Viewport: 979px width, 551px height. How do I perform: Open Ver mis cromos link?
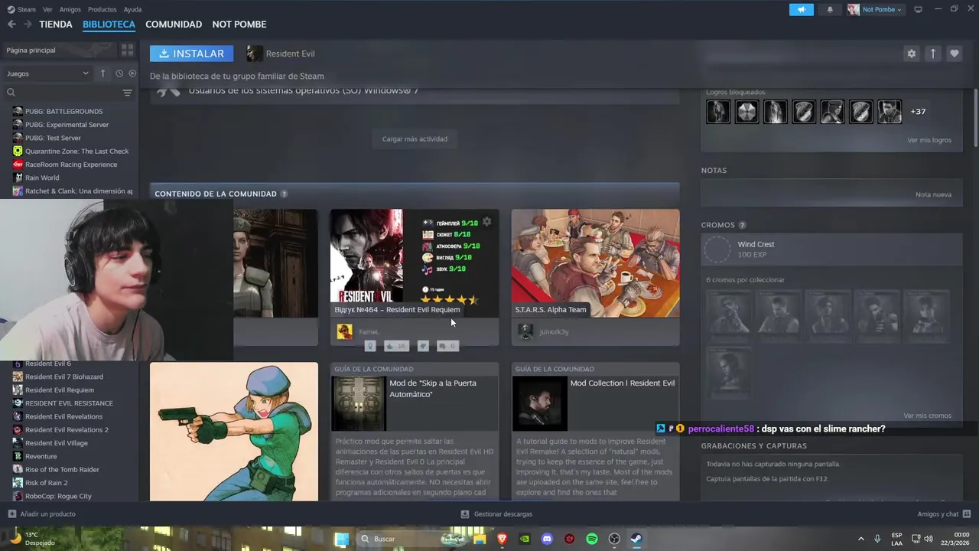click(x=927, y=416)
